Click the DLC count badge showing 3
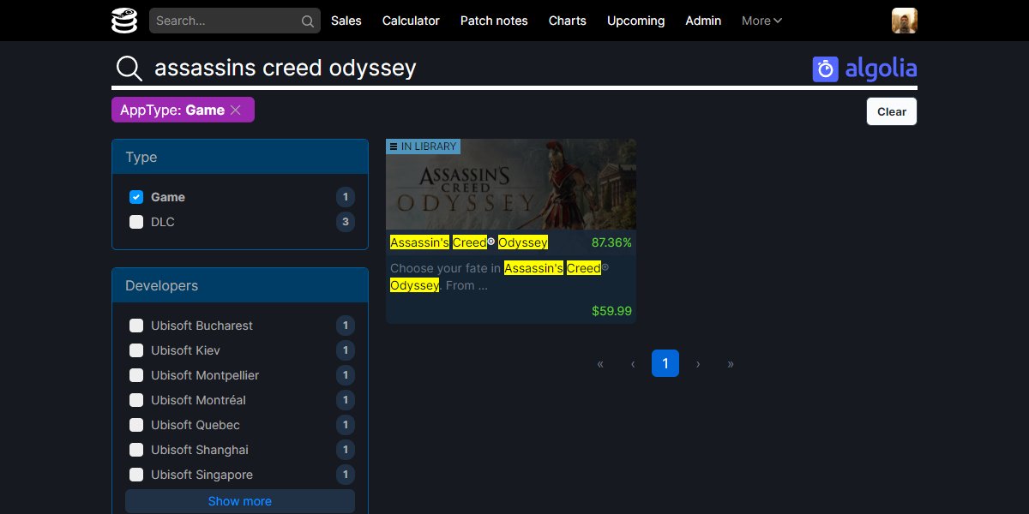 346,222
